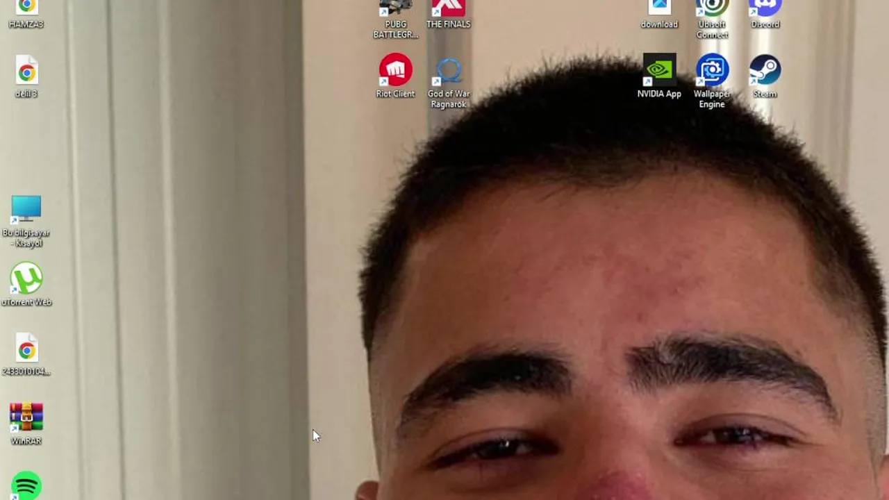Open the download shortcut icon
Image resolution: width=889 pixels, height=500 pixels.
(x=659, y=7)
